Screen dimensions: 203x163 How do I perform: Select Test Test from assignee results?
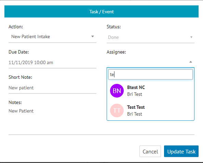click(x=150, y=110)
